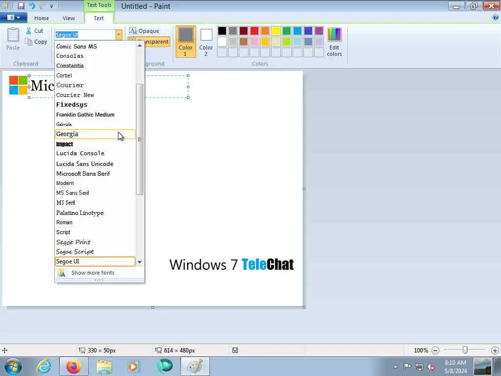Click the zoom slider handle
The width and height of the screenshot is (501, 376).
[x=465, y=350]
